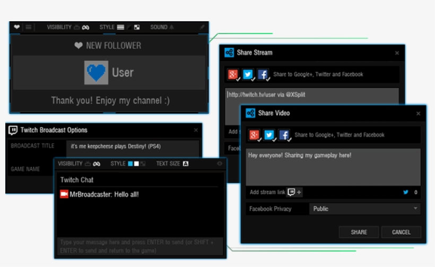The width and height of the screenshot is (435, 267).
Task: Close the Twitch Broadcast Options window
Action: point(196,130)
